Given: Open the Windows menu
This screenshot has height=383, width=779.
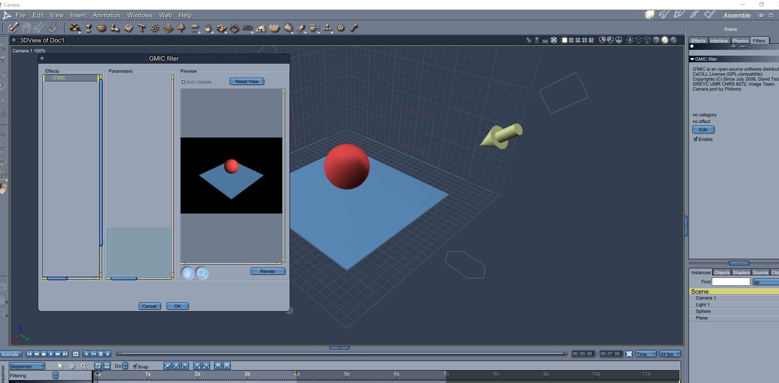Looking at the screenshot, I should click(140, 15).
